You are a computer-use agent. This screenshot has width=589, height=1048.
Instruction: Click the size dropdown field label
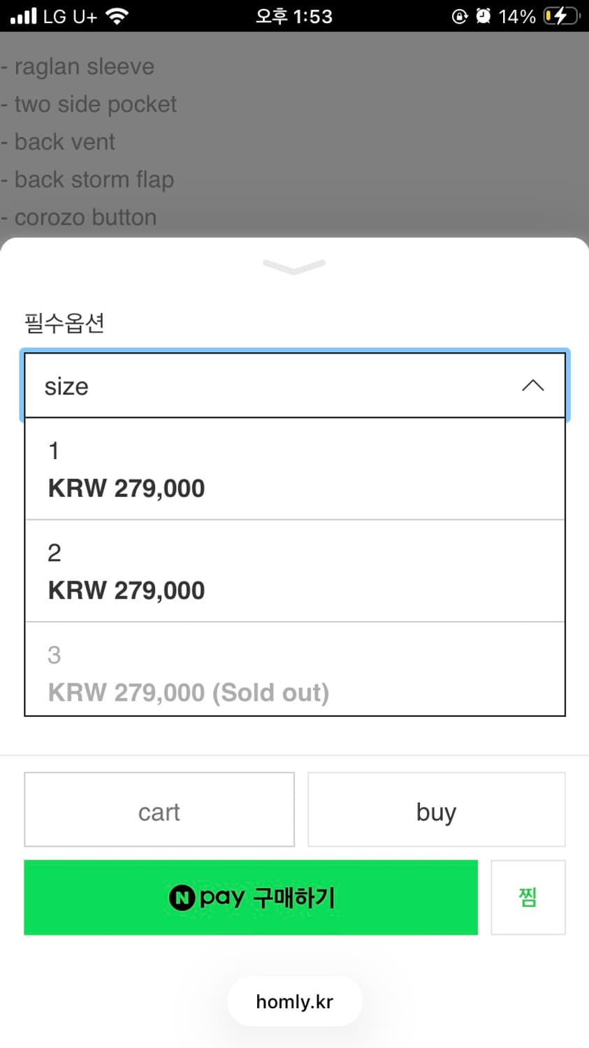pos(67,386)
